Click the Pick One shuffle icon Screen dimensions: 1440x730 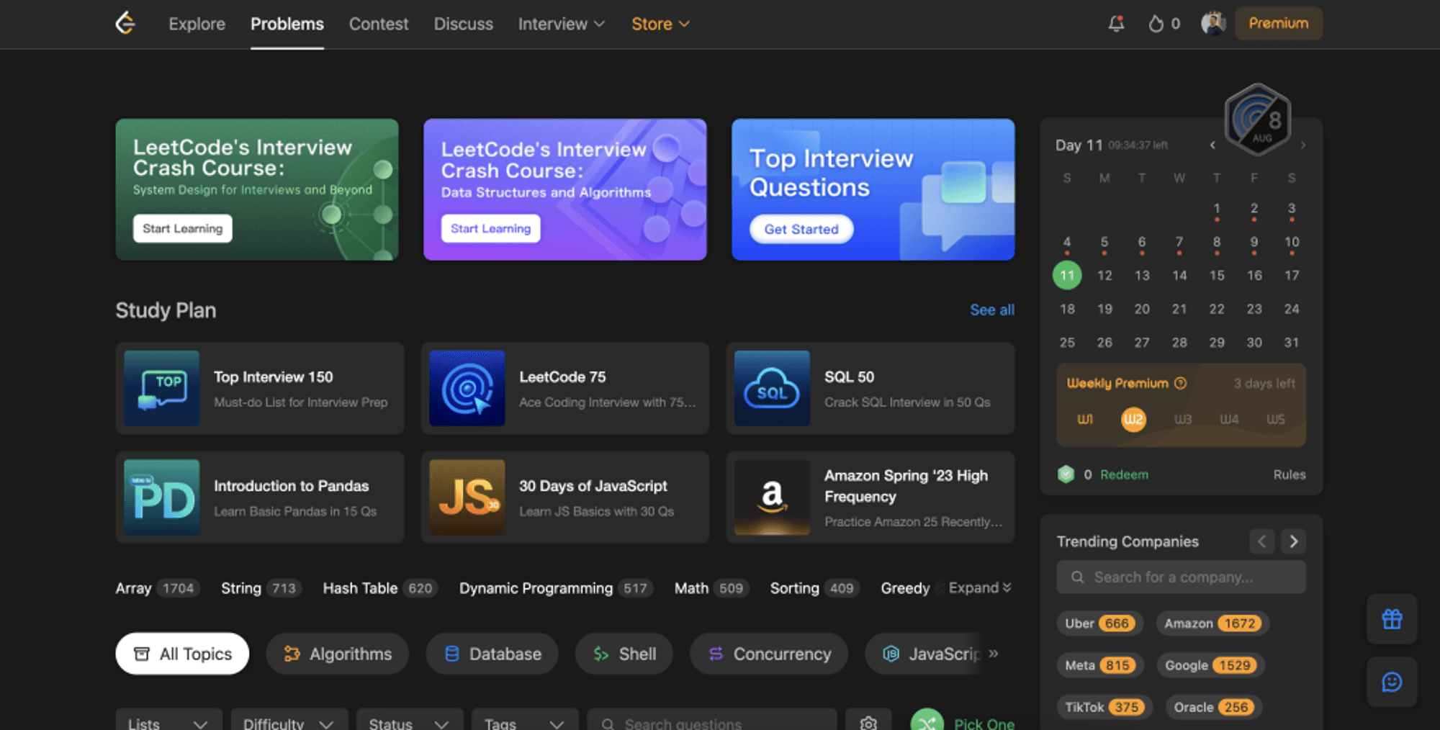click(927, 721)
